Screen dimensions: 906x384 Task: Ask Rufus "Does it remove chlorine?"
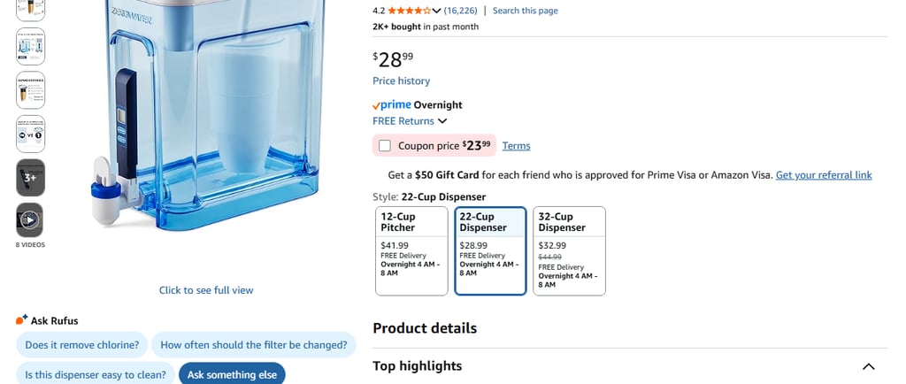82,345
